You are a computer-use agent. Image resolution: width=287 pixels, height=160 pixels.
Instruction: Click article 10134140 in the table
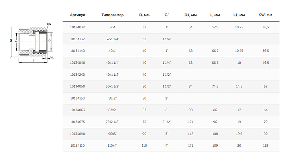[77, 51]
